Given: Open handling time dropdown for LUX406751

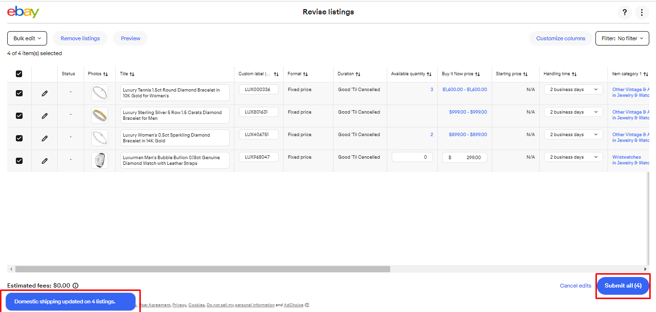Looking at the screenshot, I should [x=573, y=135].
